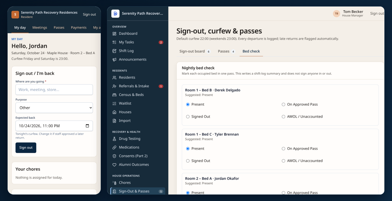
Task: Select the My day tab in resident app
Action: pos(20,28)
